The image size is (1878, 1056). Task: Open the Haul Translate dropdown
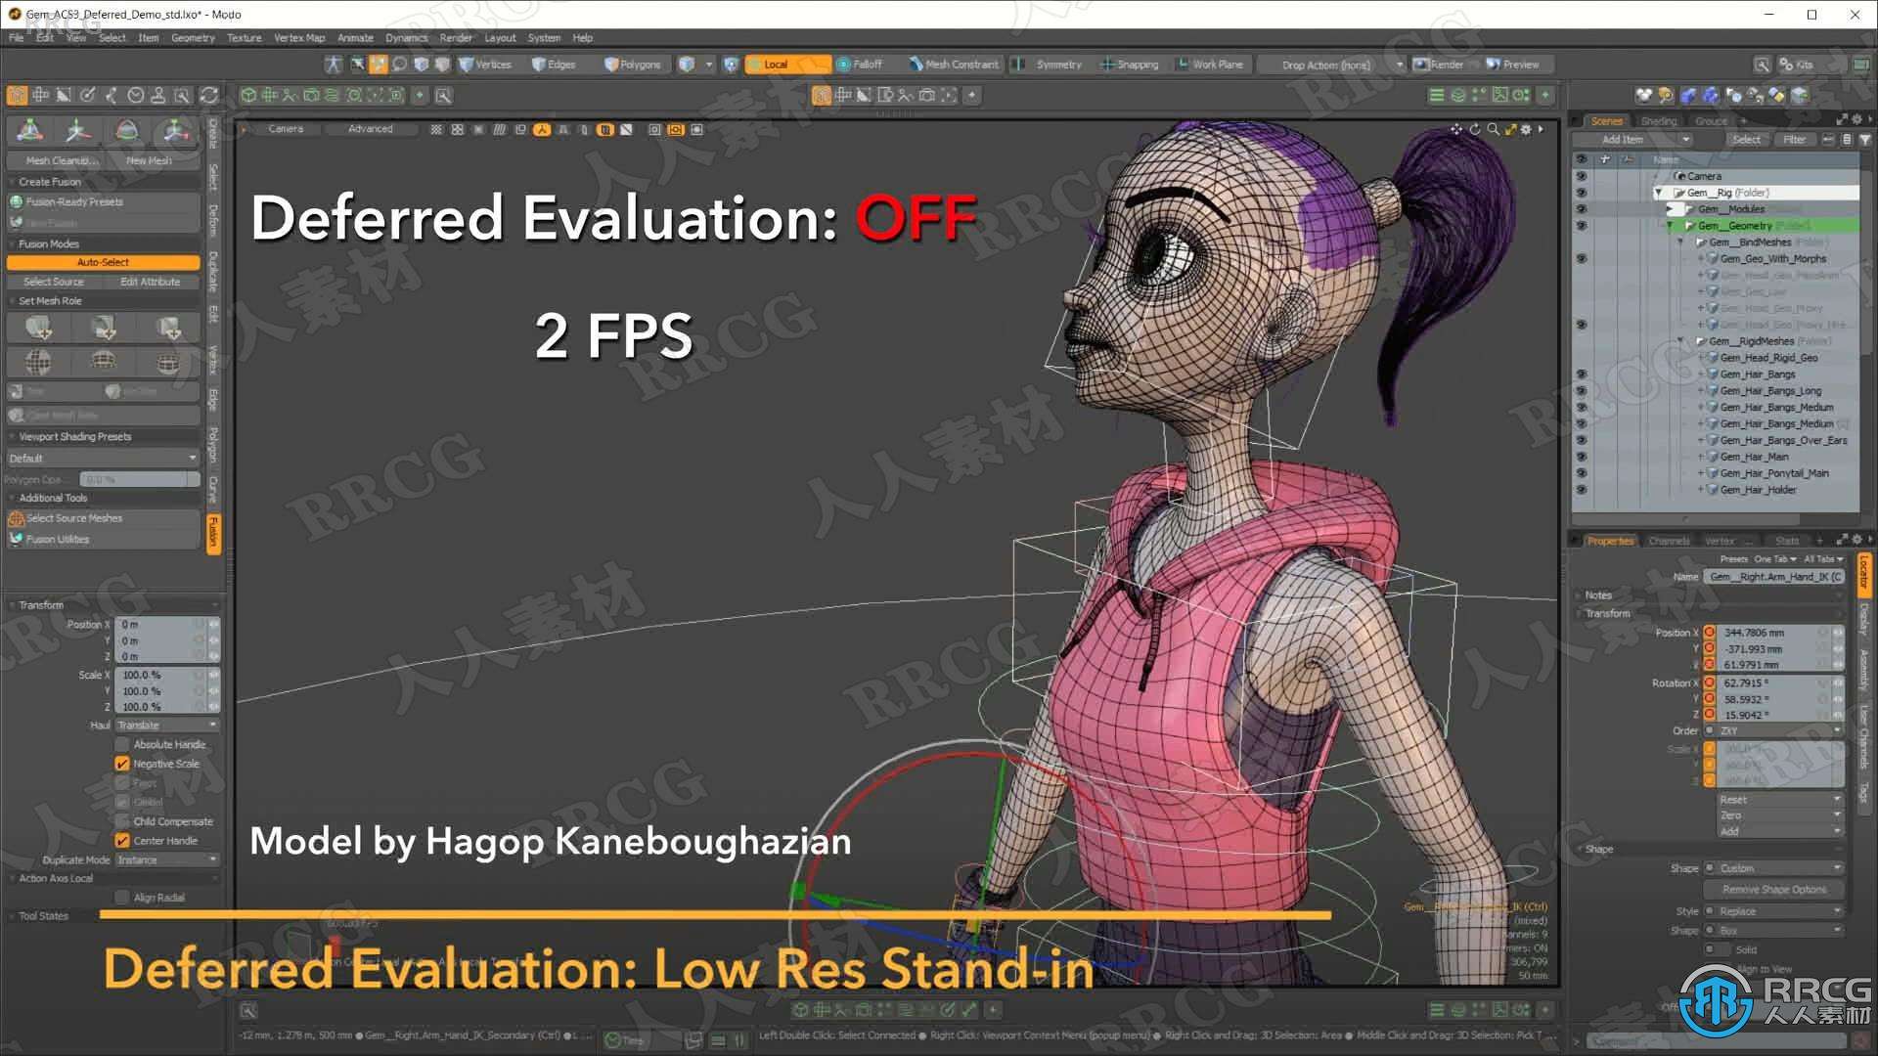(x=167, y=725)
